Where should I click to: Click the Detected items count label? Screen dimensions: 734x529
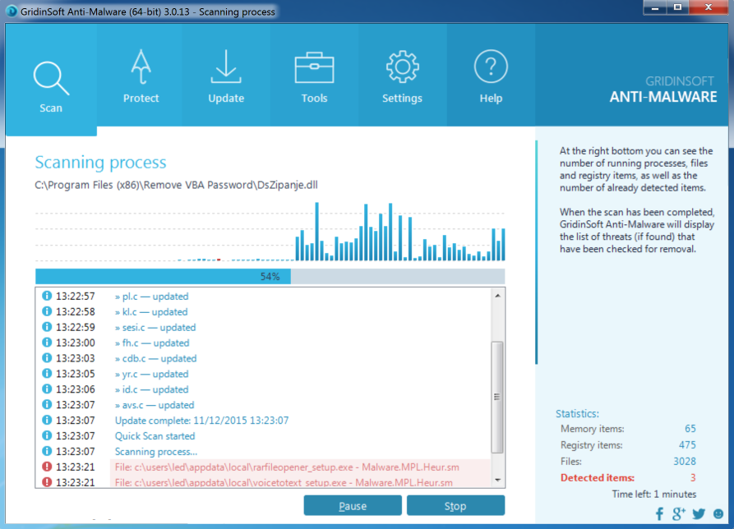pos(598,477)
